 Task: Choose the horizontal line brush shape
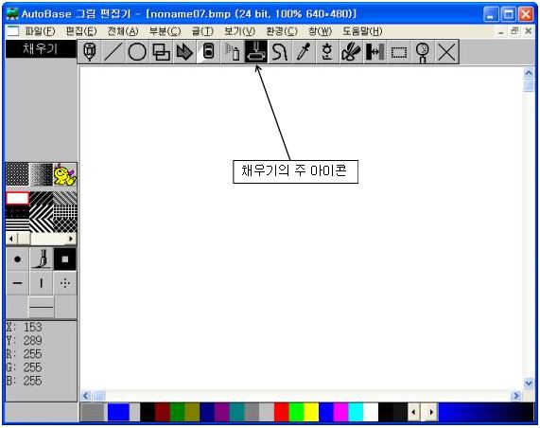tap(17, 283)
